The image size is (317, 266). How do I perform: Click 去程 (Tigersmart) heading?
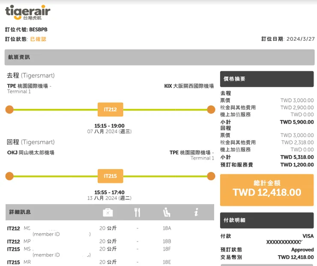tap(31, 75)
